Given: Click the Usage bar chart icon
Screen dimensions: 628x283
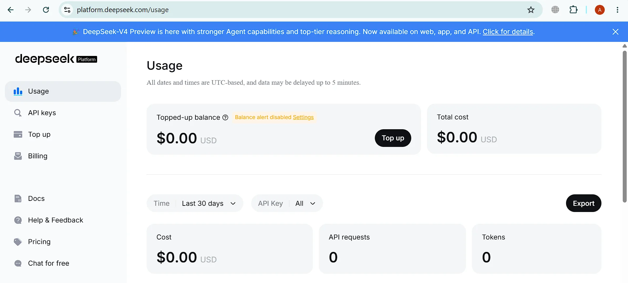Looking at the screenshot, I should [18, 91].
